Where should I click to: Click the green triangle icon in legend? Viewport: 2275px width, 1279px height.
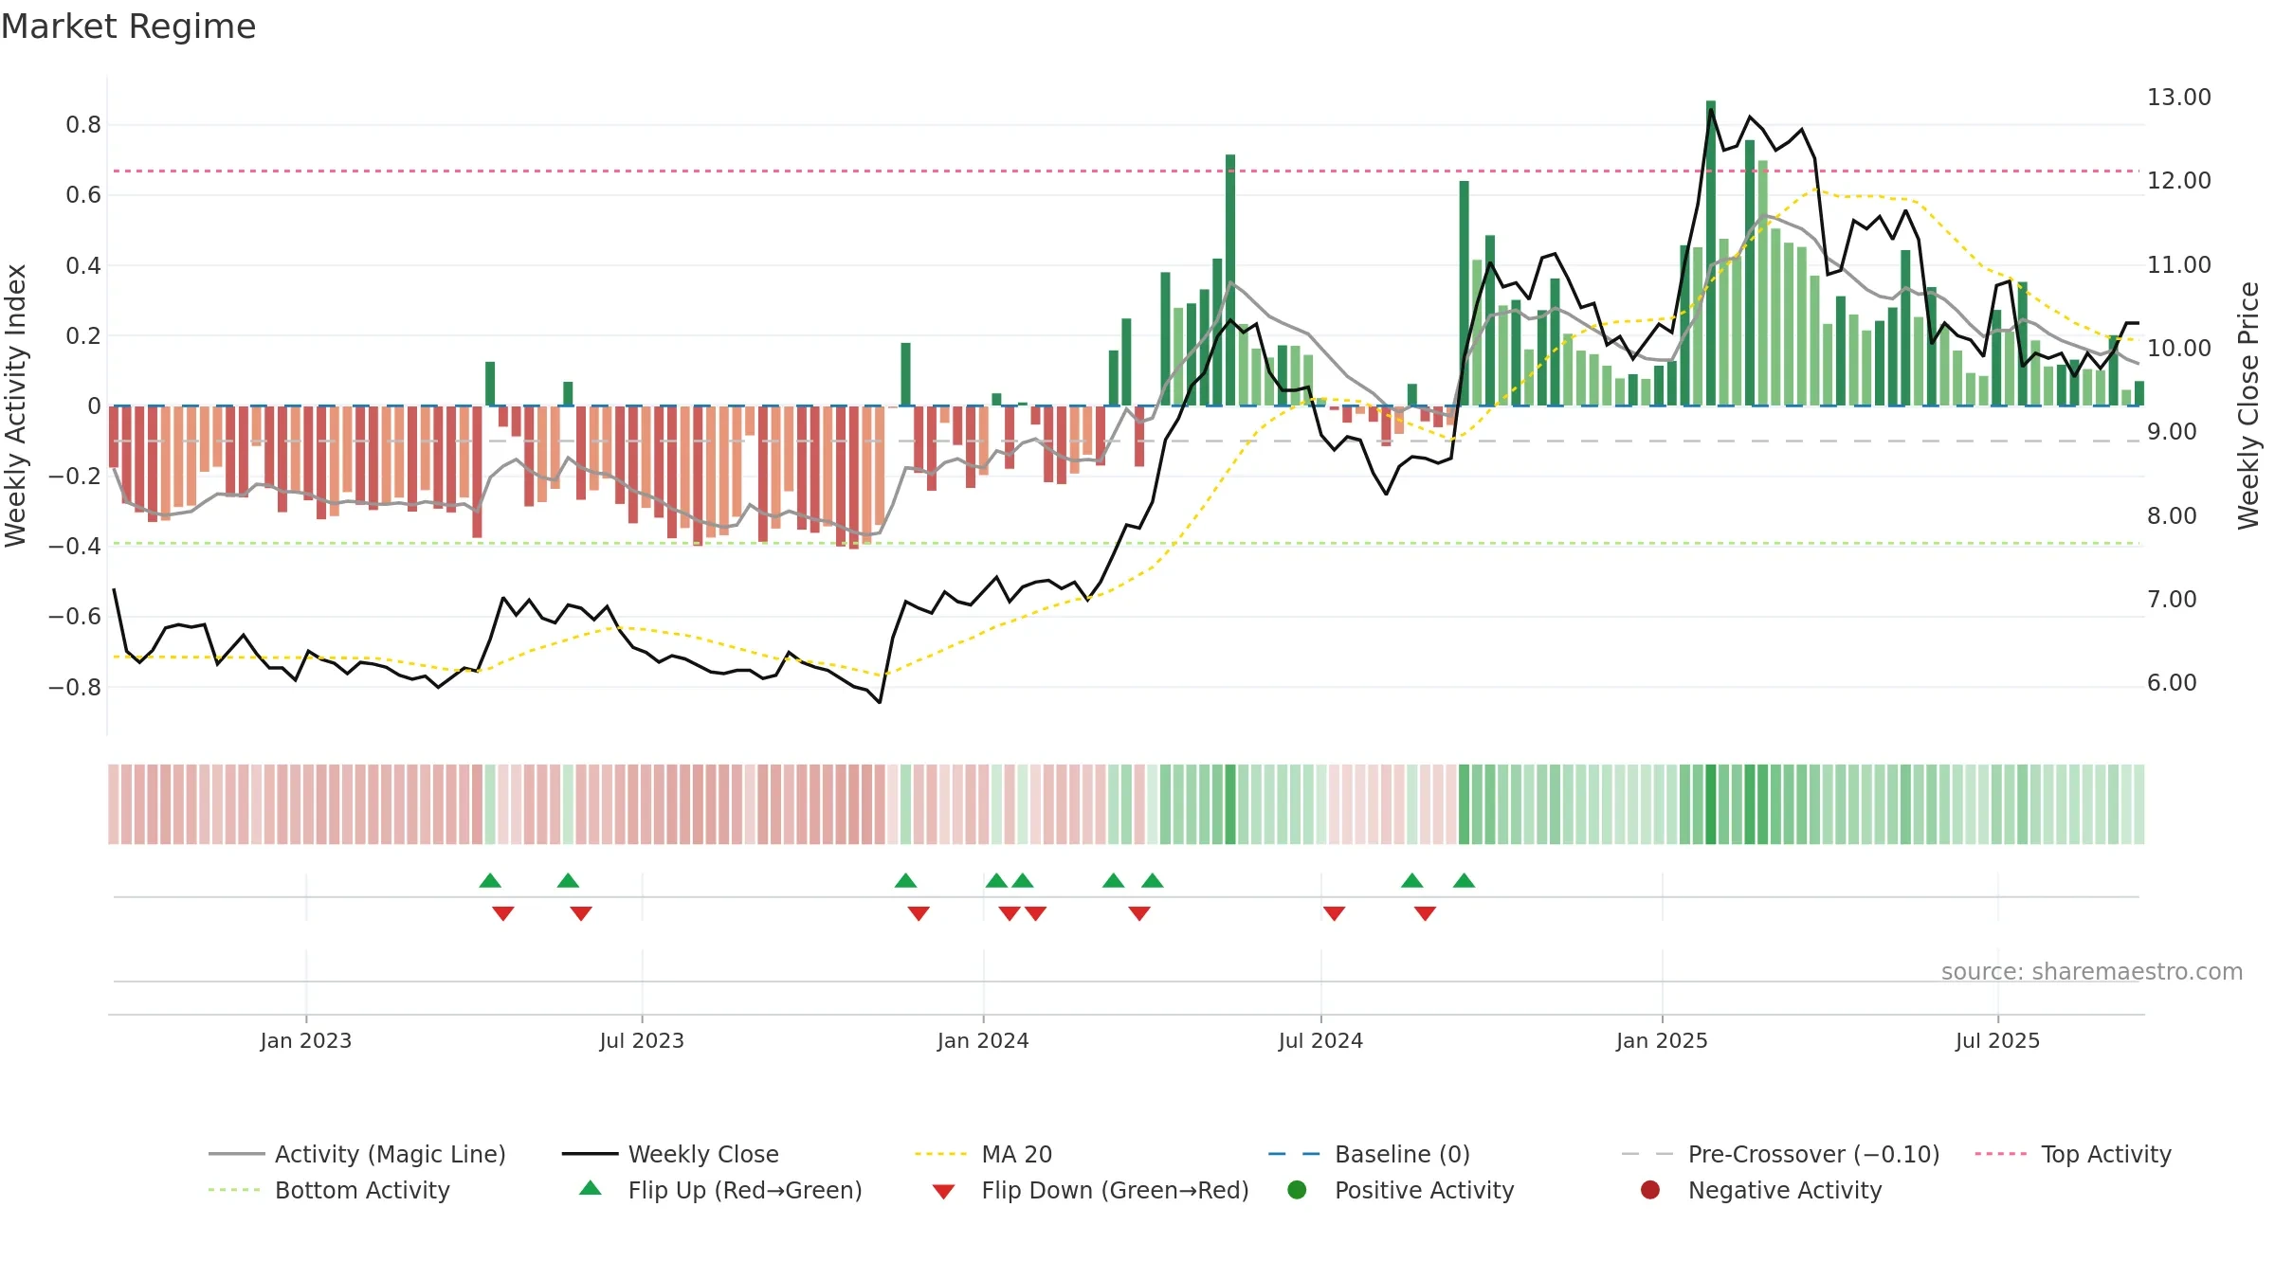tap(591, 1188)
